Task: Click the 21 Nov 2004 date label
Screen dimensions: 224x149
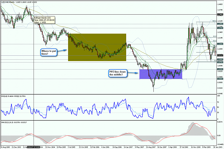Action: (x=50, y=147)
